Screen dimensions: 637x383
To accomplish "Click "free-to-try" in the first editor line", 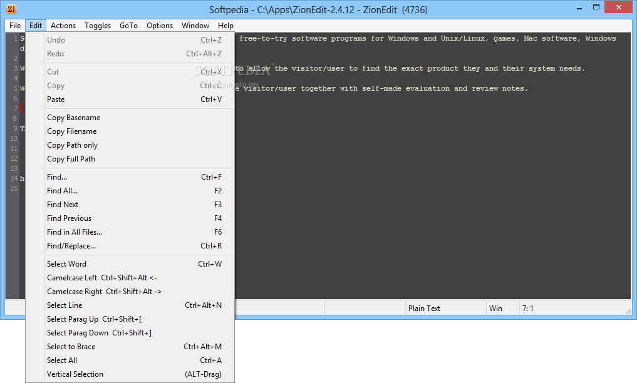I will click(263, 39).
